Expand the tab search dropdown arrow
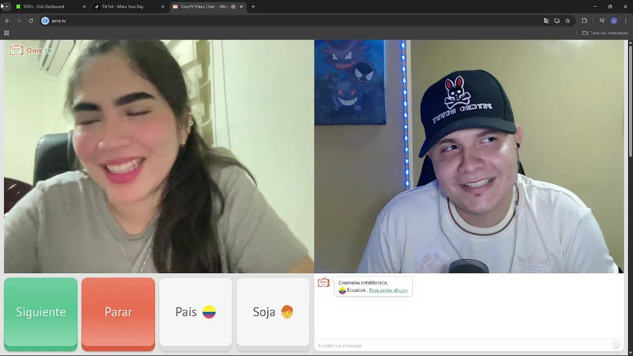 point(6,6)
